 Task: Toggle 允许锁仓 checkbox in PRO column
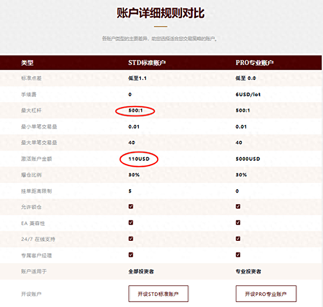pyautogui.click(x=238, y=206)
